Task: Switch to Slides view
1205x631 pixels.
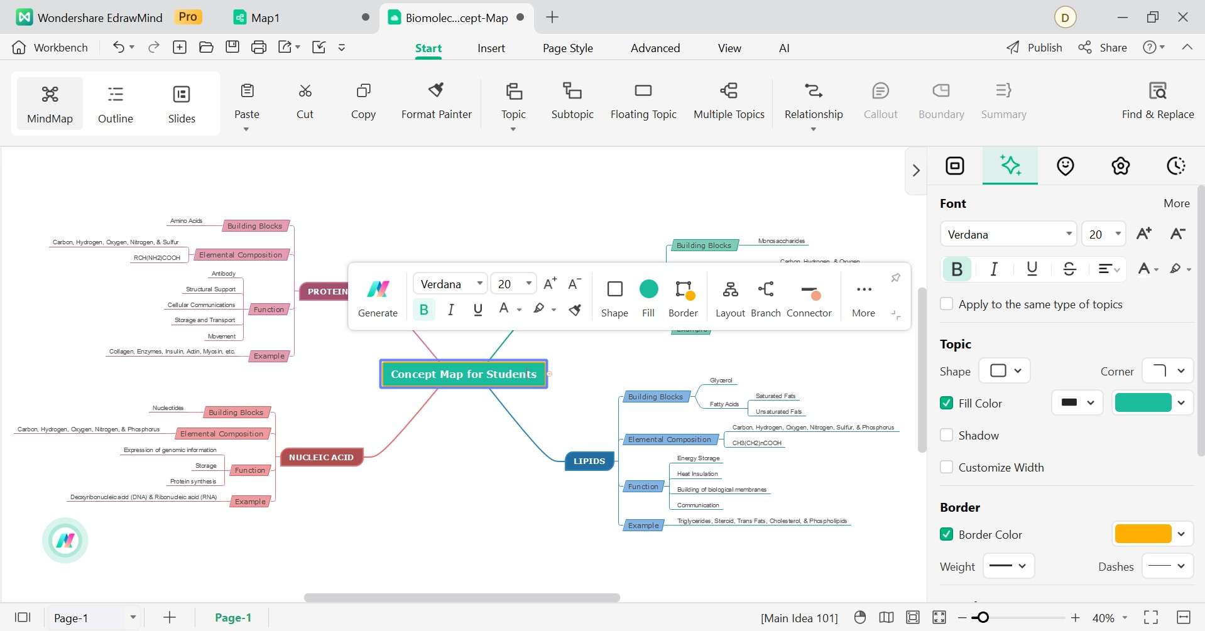Action: [x=182, y=104]
